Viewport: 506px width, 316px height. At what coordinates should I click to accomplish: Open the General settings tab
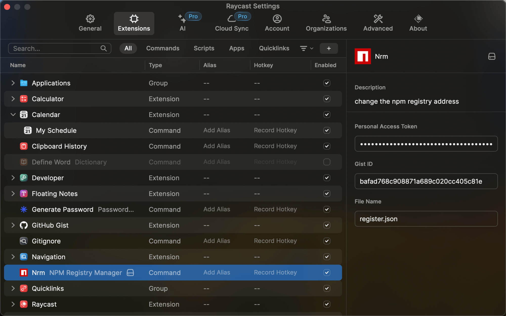pos(90,23)
